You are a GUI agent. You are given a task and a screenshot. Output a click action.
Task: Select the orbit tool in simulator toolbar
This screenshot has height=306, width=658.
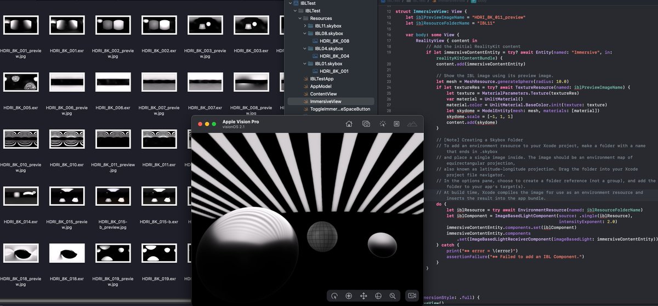pos(378,296)
